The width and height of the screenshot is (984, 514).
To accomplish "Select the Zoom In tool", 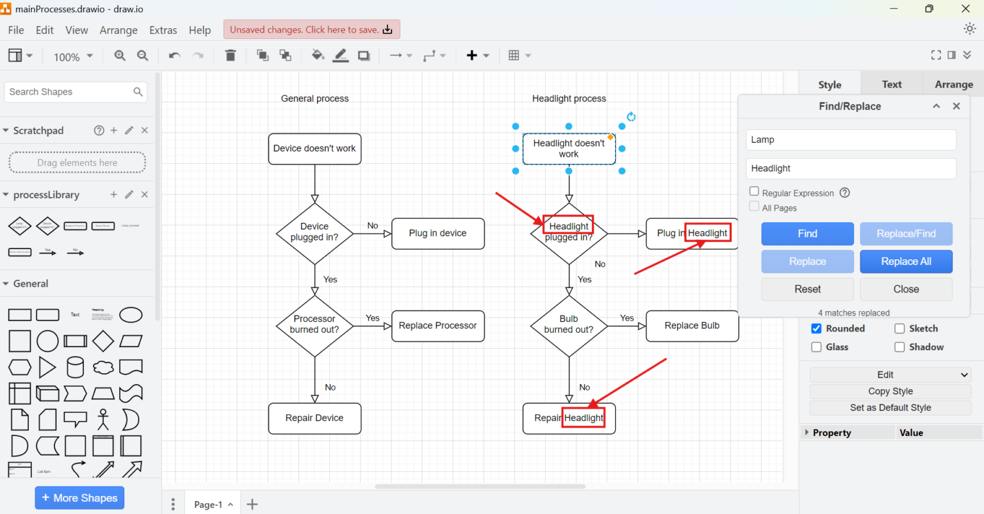I will (120, 56).
